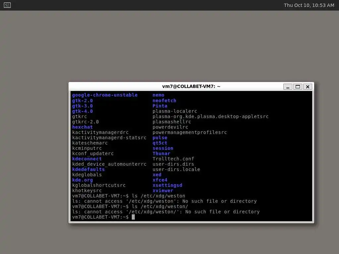The width and height of the screenshot is (339, 254).
Task: Click the terminal title bar text
Action: [x=191, y=86]
